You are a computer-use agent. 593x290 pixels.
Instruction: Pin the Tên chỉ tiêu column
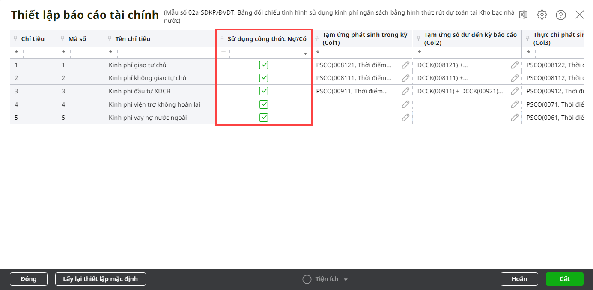pos(110,38)
